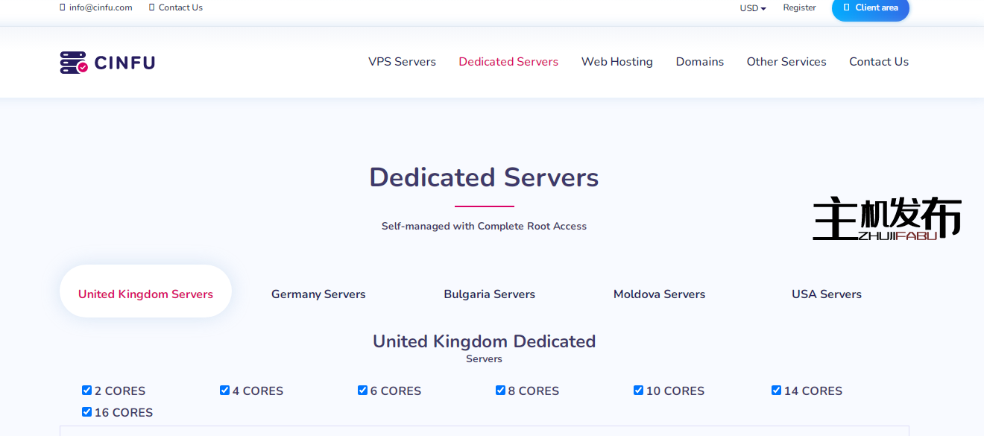
Task: Click the icon inside the Client area button
Action: click(846, 7)
